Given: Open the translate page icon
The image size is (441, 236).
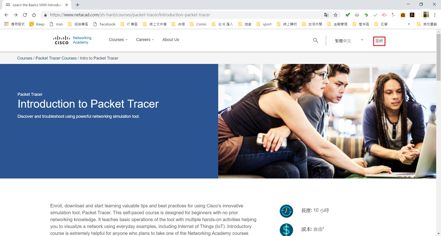Looking at the screenshot, I should click(326, 15).
